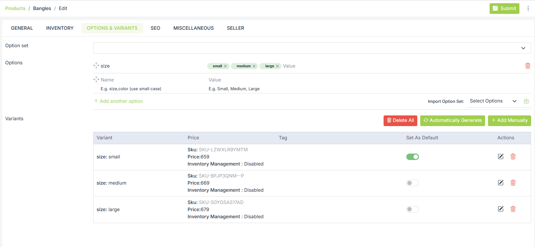
Task: Open the three-dot more menu
Action: pos(528,8)
